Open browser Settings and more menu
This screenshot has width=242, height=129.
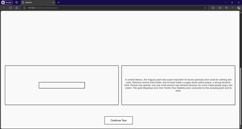(233, 8)
